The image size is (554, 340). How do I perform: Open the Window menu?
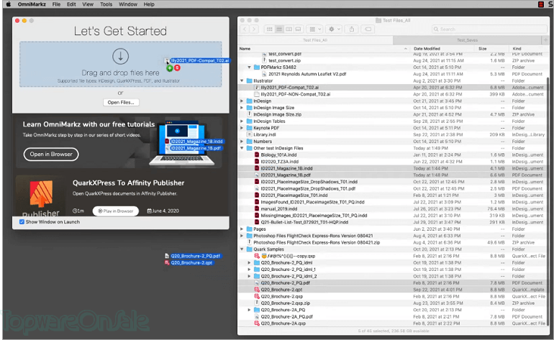128,4
